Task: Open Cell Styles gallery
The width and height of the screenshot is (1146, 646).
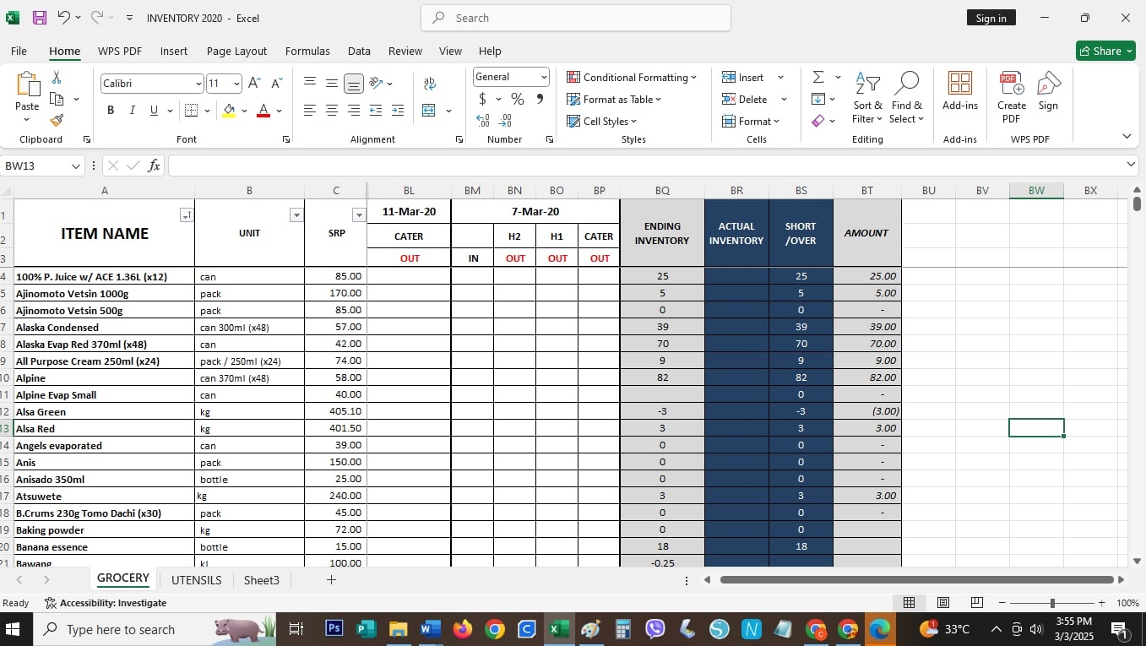Action: (602, 121)
